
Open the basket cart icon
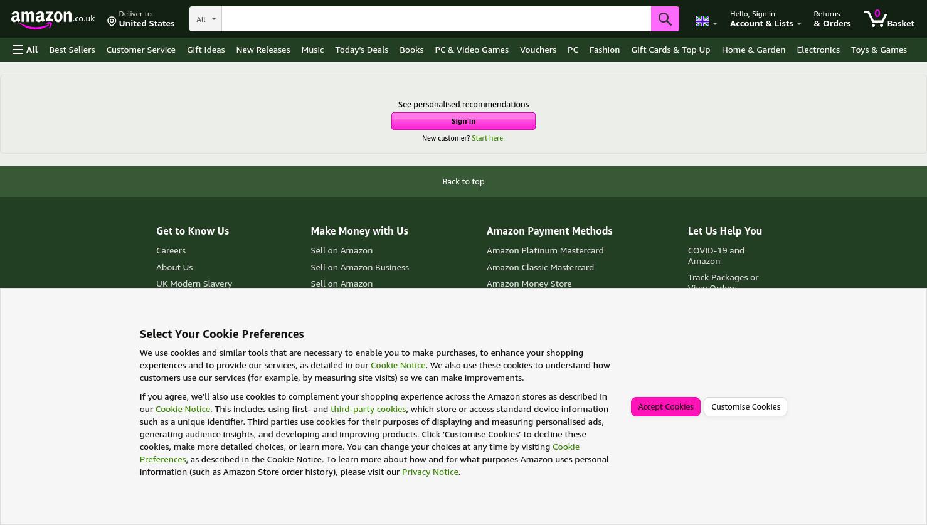point(888,19)
